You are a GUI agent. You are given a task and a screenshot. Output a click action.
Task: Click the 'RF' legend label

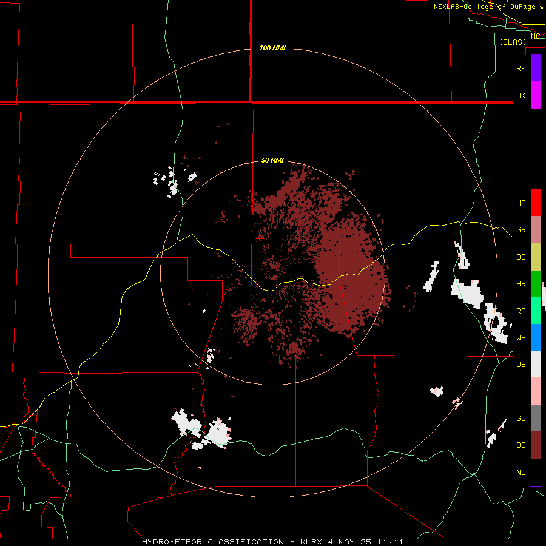click(521, 68)
